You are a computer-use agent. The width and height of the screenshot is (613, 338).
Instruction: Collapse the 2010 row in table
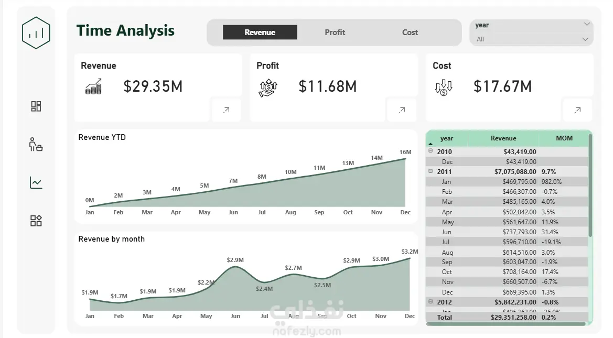(x=431, y=151)
